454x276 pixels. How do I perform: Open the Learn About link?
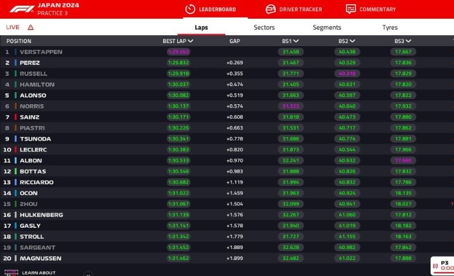pyautogui.click(x=39, y=272)
